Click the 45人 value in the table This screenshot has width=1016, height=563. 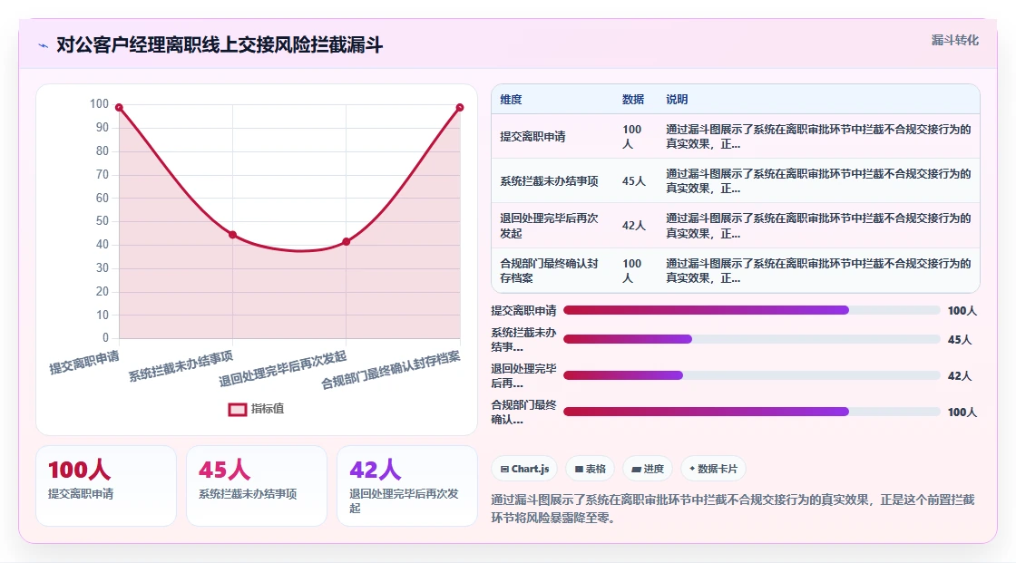pyautogui.click(x=634, y=181)
